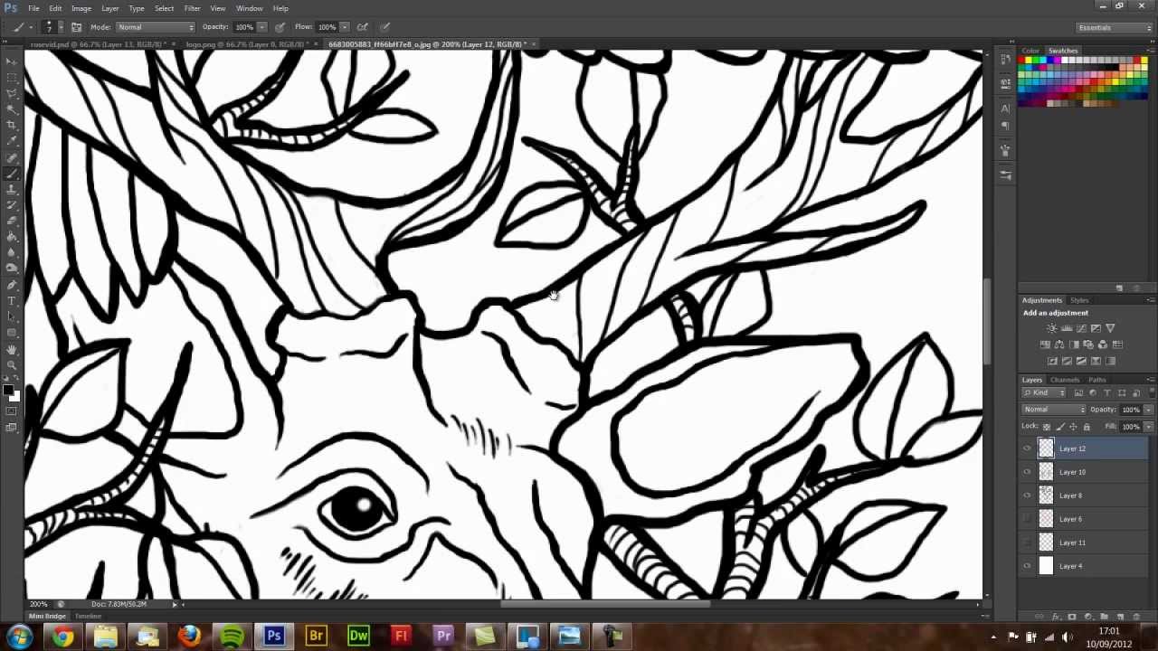Screen dimensions: 1158x651
Task: Hide the Layer 10 visibility eye
Action: [1027, 471]
